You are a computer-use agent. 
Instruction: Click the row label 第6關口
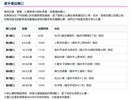(x=10, y=71)
